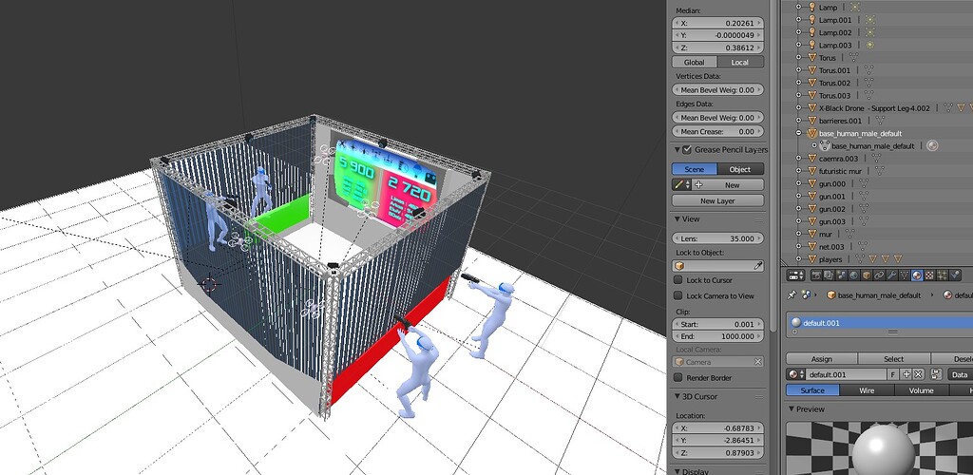Set grease pencil source to Scene
The width and height of the screenshot is (973, 475).
click(695, 169)
